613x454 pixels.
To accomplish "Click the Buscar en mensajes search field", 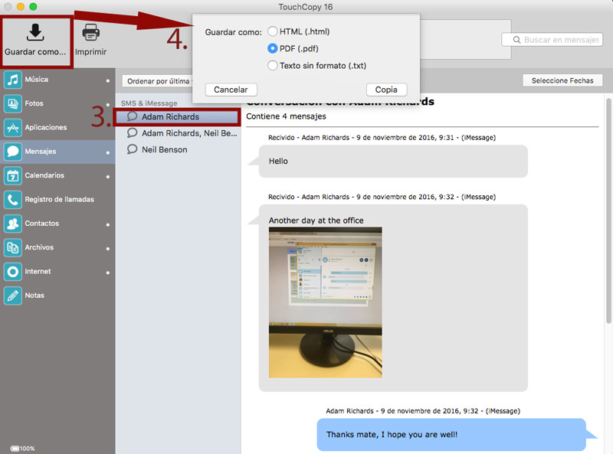I will (552, 40).
